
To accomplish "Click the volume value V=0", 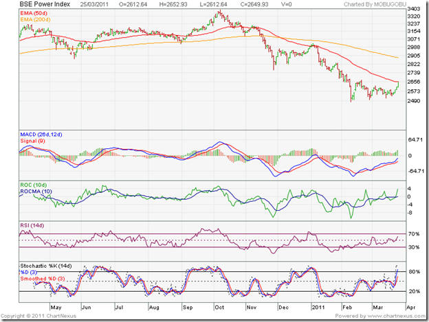I will (x=286, y=4).
